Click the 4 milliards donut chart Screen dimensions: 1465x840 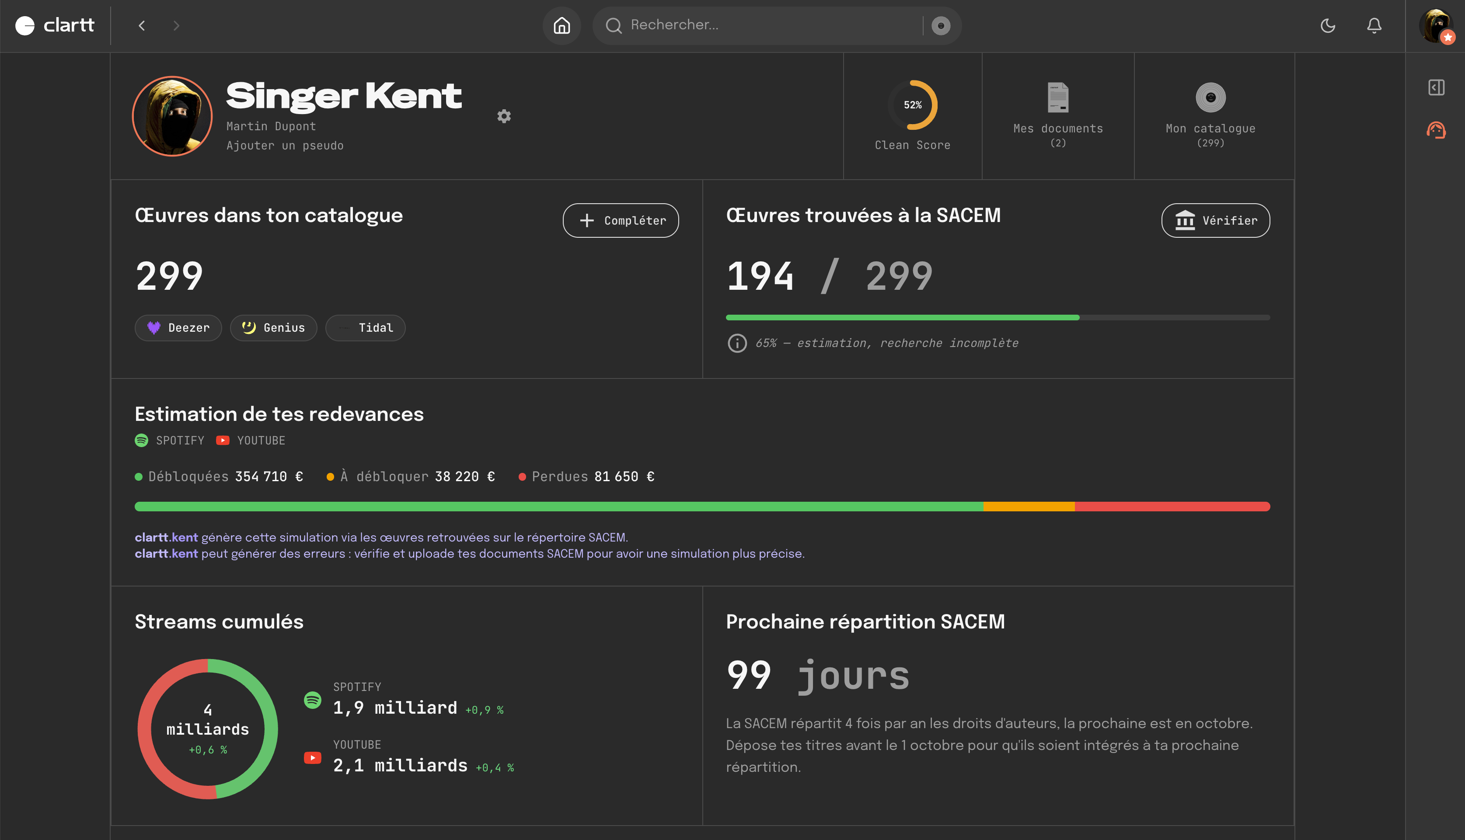[208, 729]
